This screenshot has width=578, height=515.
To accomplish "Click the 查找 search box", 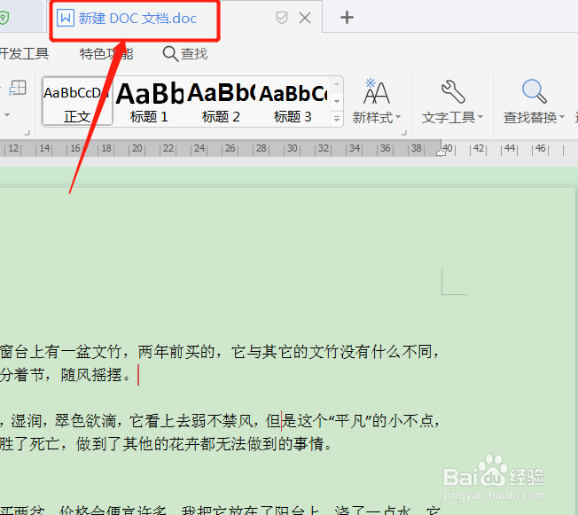I will (x=185, y=54).
